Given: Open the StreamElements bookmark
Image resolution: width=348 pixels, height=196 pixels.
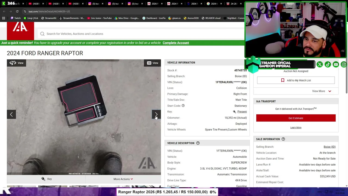Looking at the screenshot, I should [x=72, y=18].
